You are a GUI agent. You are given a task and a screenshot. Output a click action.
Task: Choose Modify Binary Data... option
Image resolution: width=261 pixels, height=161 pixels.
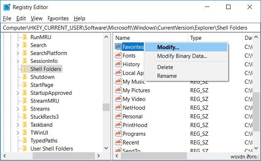point(186,56)
